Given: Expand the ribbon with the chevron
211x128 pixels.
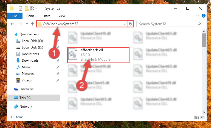Looking at the screenshot, I should click(197, 16).
